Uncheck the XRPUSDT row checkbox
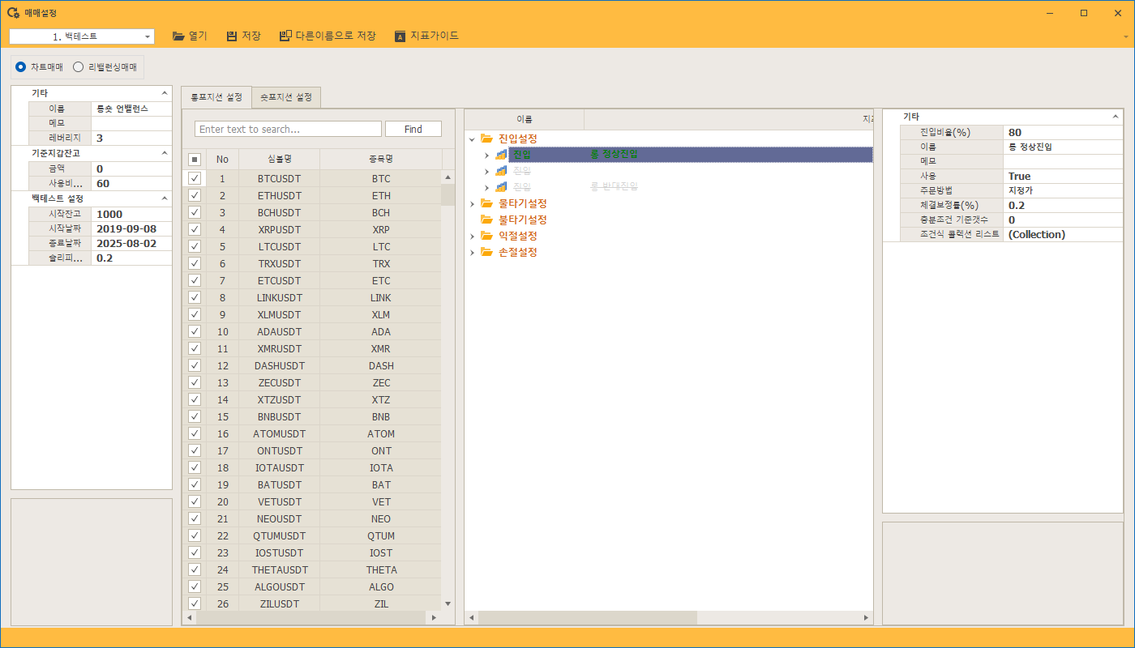This screenshot has width=1135, height=648. [195, 229]
